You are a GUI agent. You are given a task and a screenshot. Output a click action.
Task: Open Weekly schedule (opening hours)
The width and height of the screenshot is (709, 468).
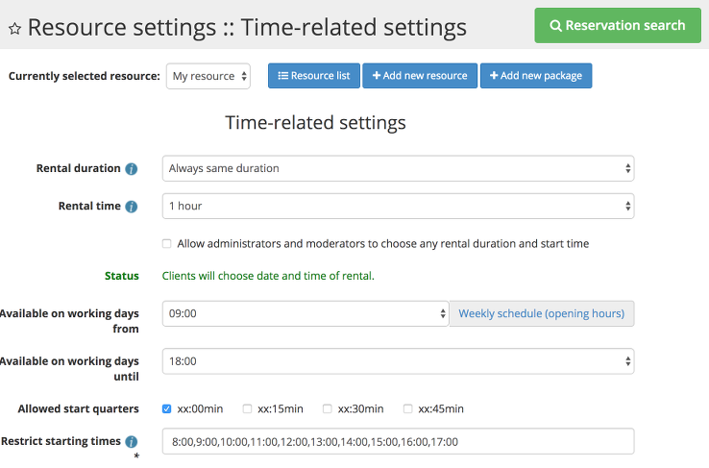542,313
